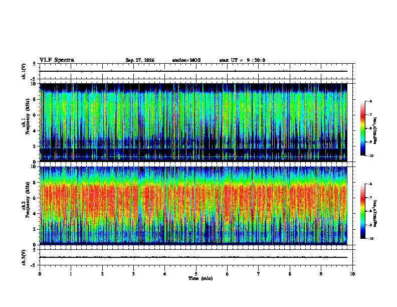Select the 5 minute tick on time axis

coord(196,274)
